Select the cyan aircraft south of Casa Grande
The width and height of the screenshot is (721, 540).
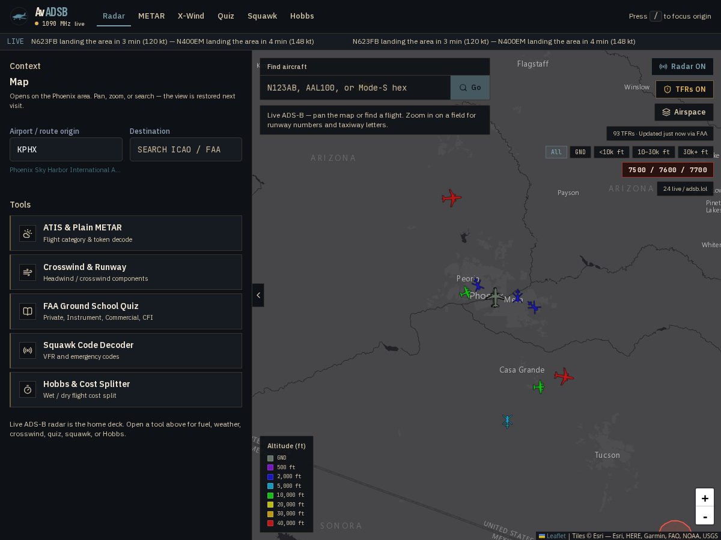[x=507, y=421]
